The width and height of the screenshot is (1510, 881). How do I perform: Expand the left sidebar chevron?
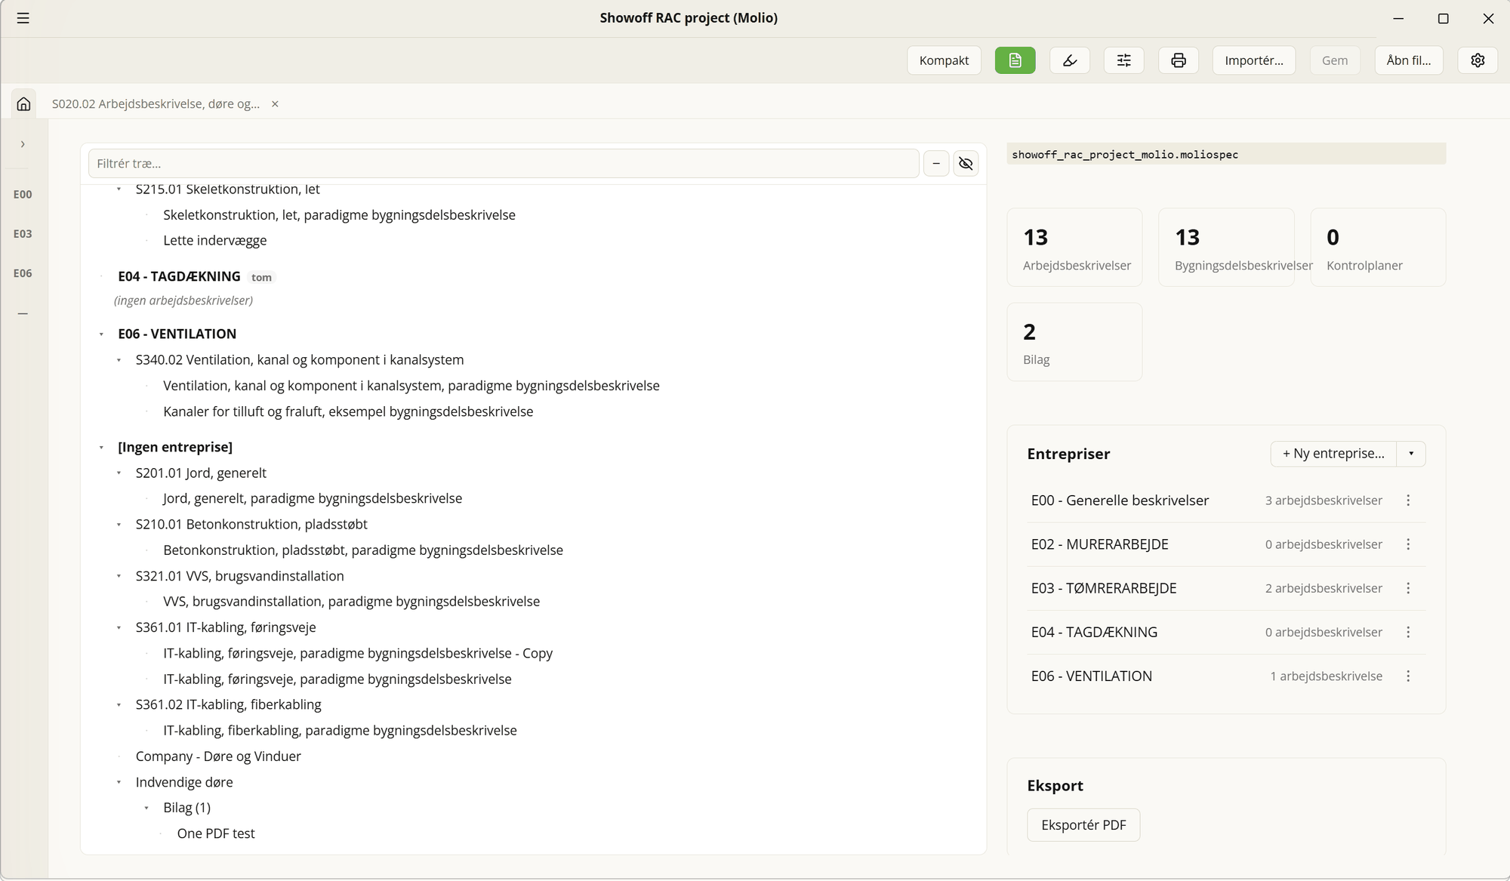[23, 144]
